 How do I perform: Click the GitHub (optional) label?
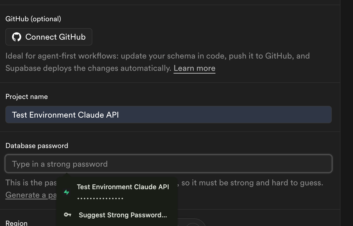33,19
